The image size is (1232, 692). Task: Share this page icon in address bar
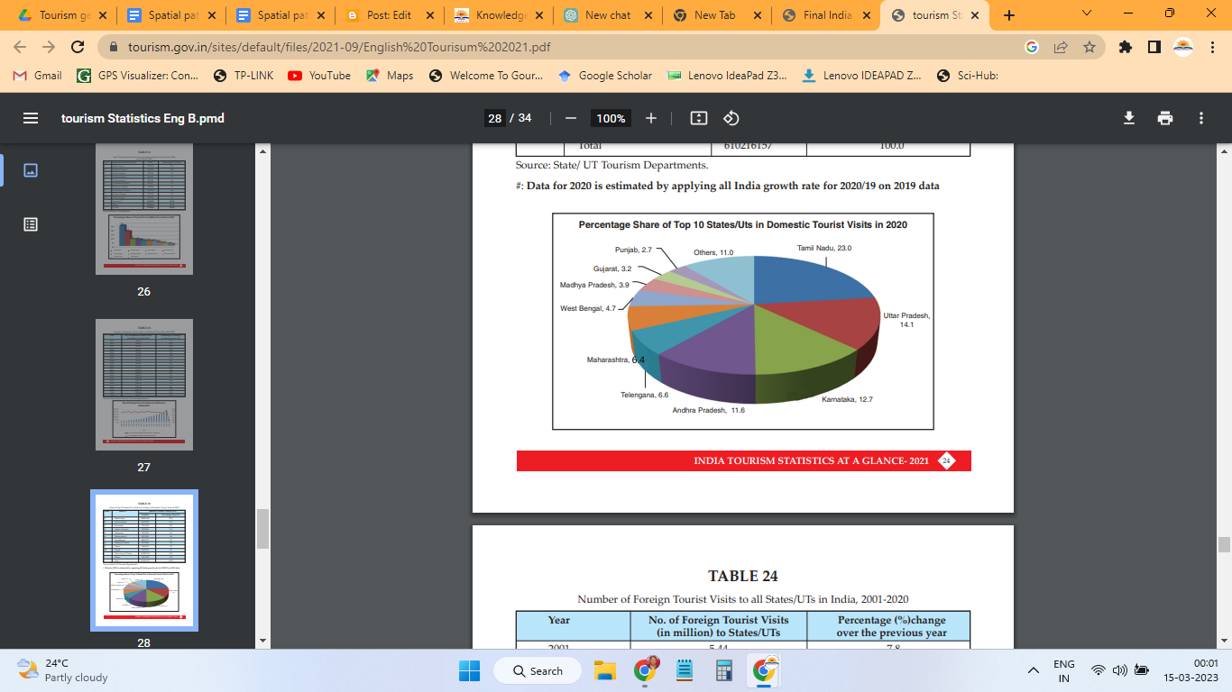(1061, 47)
